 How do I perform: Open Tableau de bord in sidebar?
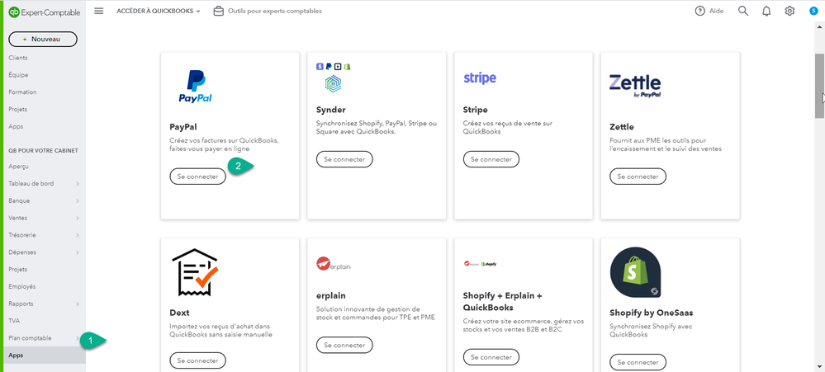[x=31, y=183]
